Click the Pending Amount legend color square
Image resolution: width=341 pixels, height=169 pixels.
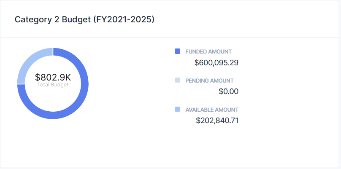pyautogui.click(x=177, y=80)
